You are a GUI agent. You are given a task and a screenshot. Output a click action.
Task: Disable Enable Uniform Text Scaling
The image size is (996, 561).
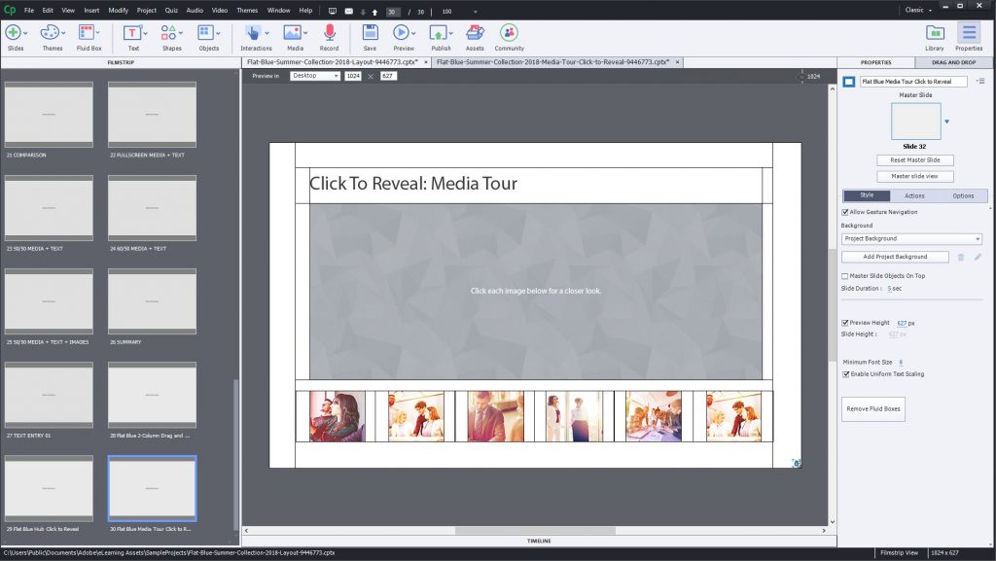pyautogui.click(x=845, y=373)
